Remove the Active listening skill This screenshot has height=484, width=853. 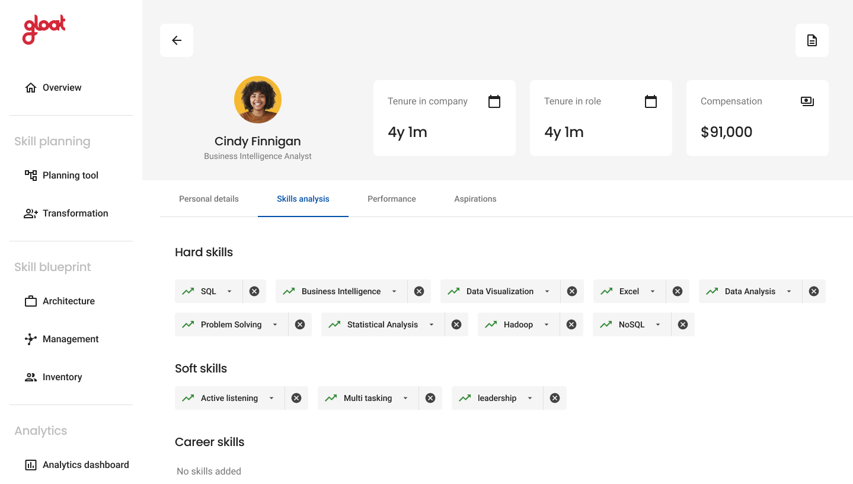pyautogui.click(x=296, y=398)
